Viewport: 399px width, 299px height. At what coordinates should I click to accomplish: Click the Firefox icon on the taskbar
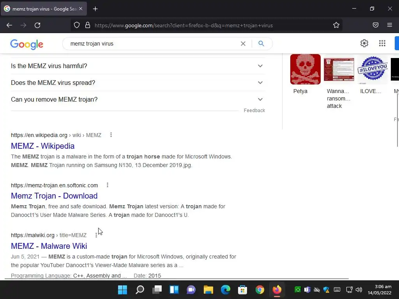(277, 290)
